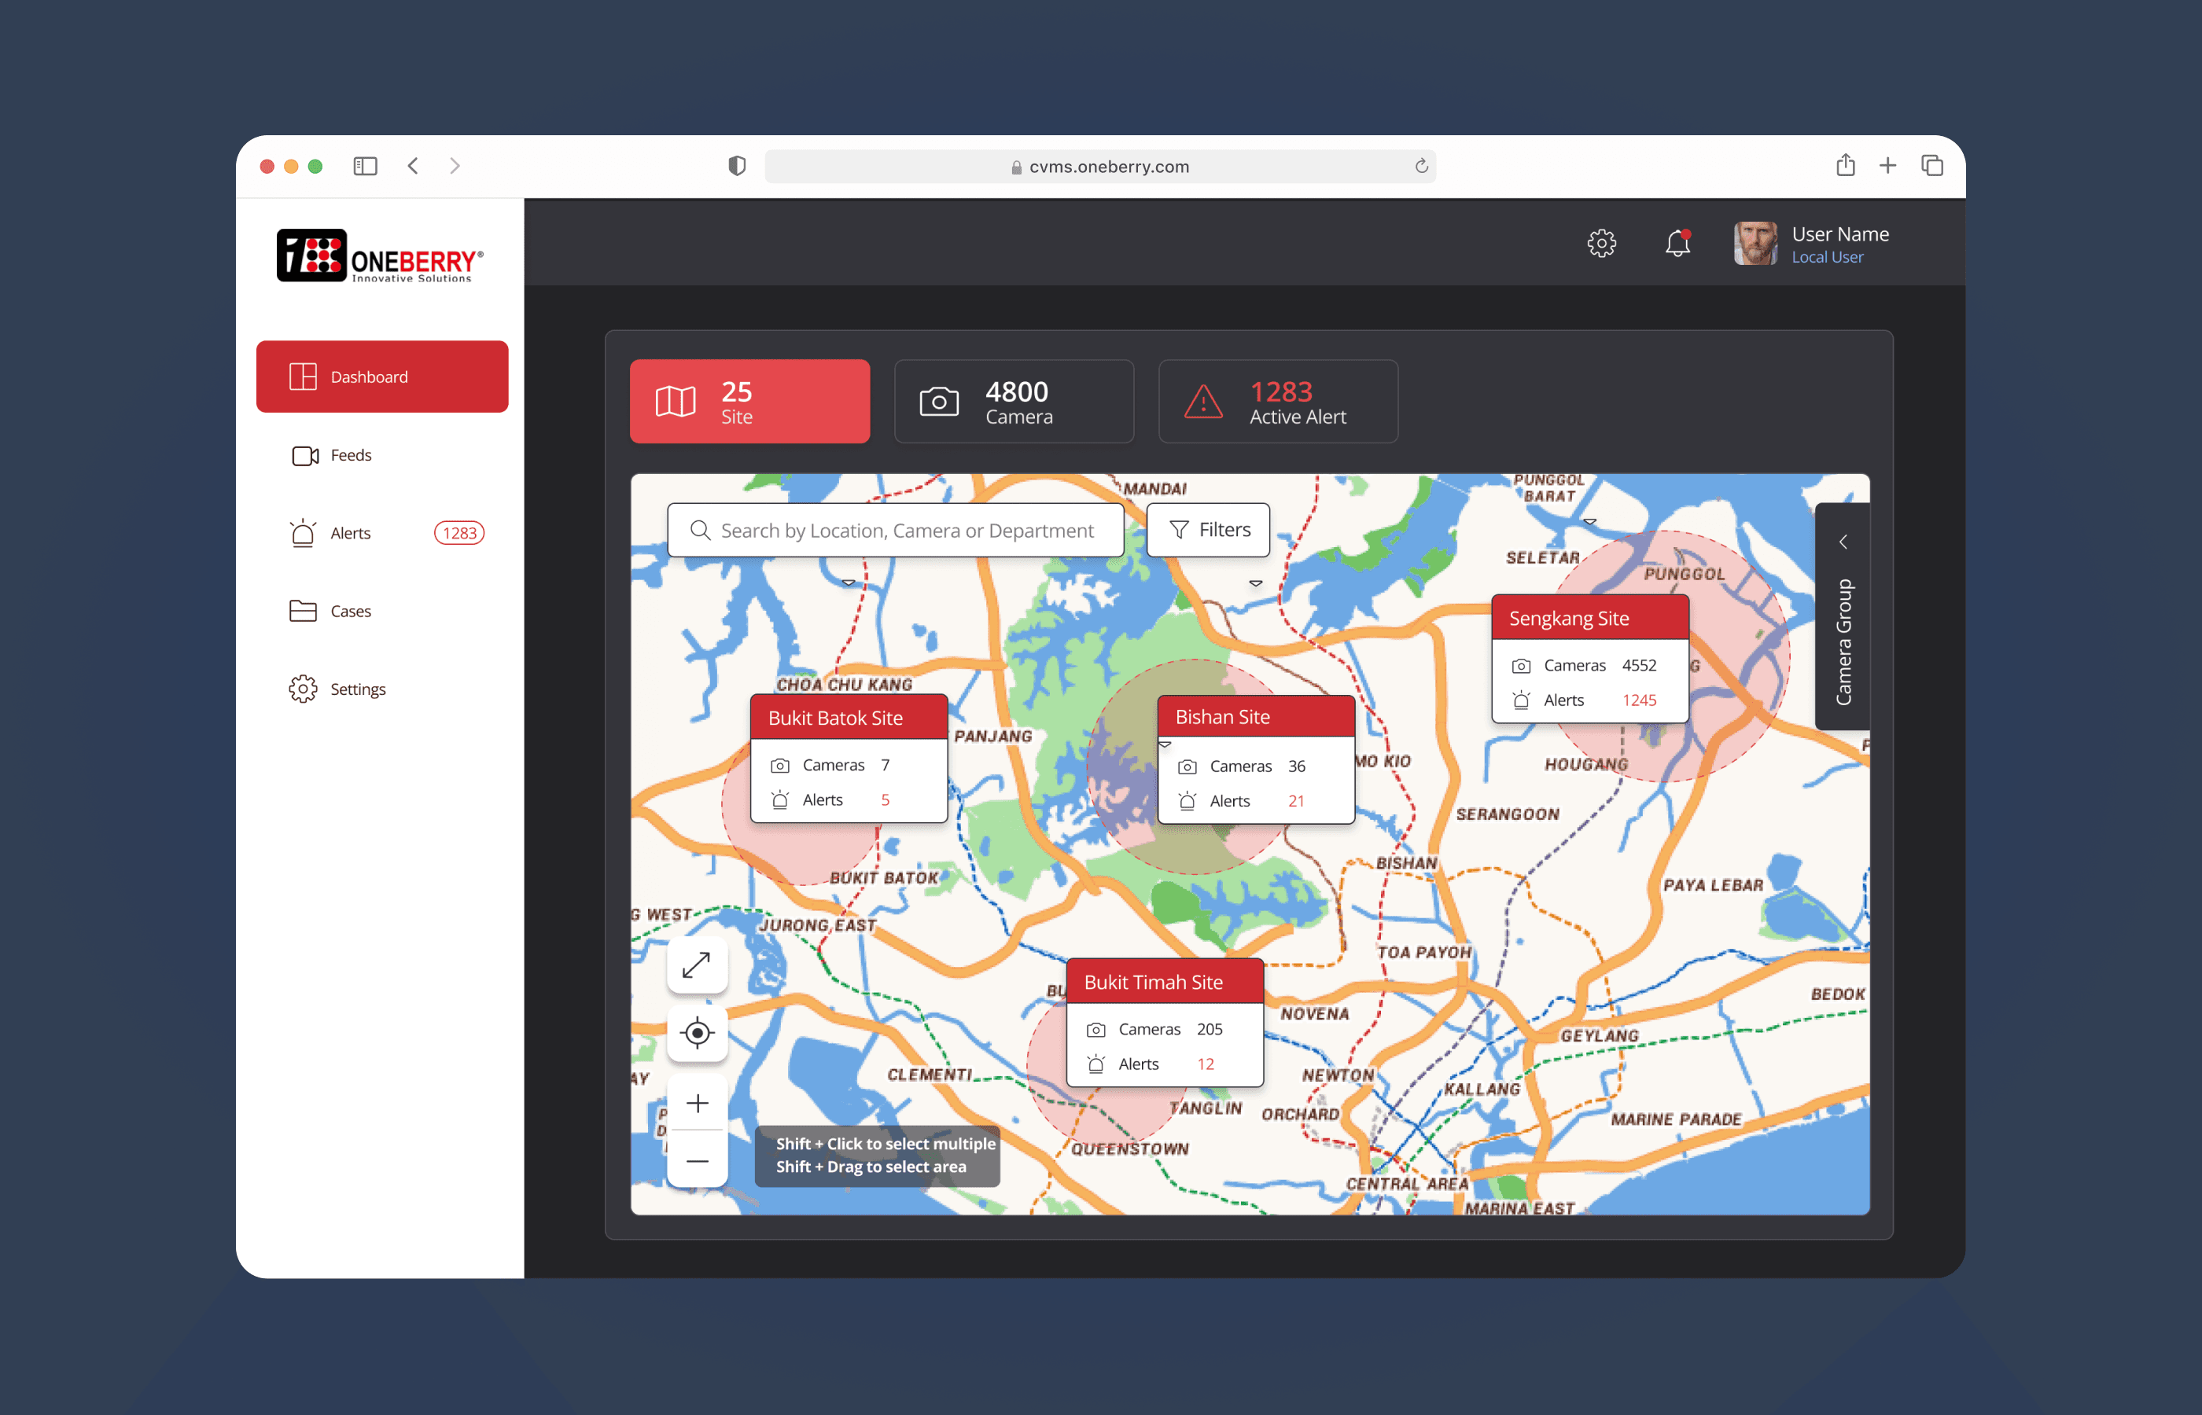Toggle the browser sidebar icon
This screenshot has height=1415, width=2202.
click(366, 165)
